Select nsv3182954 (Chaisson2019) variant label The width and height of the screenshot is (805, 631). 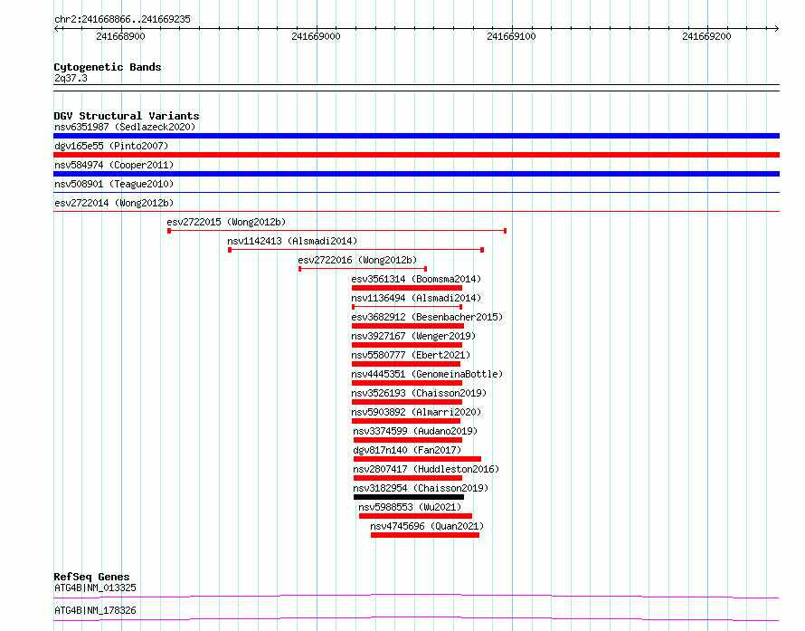coord(421,488)
